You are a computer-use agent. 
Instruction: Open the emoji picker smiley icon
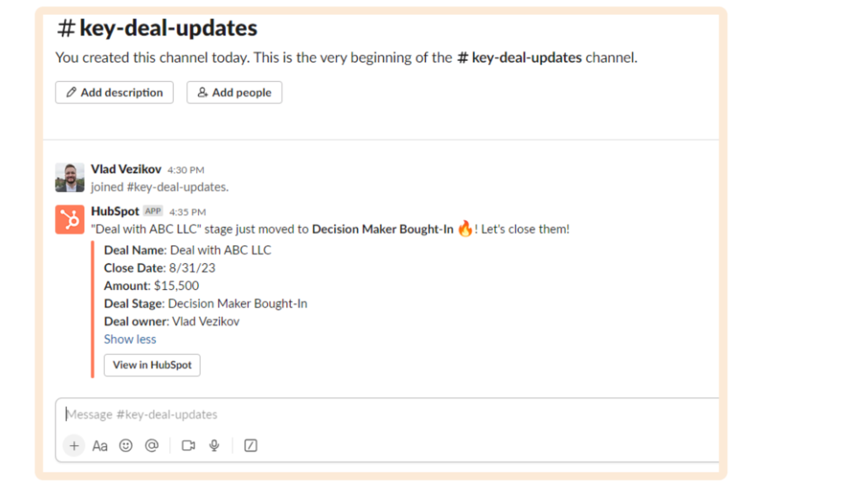tap(126, 446)
